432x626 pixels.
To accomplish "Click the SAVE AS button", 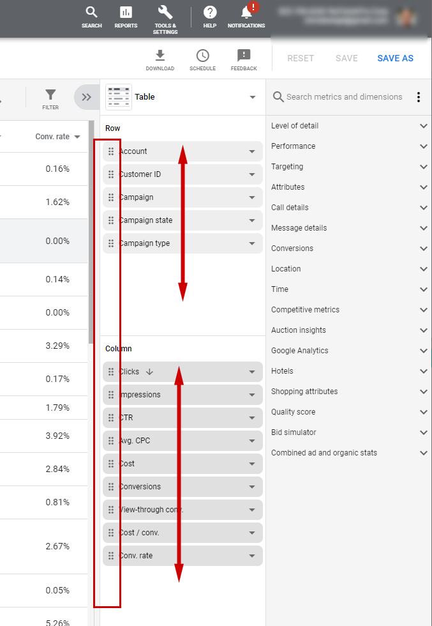I will click(395, 58).
